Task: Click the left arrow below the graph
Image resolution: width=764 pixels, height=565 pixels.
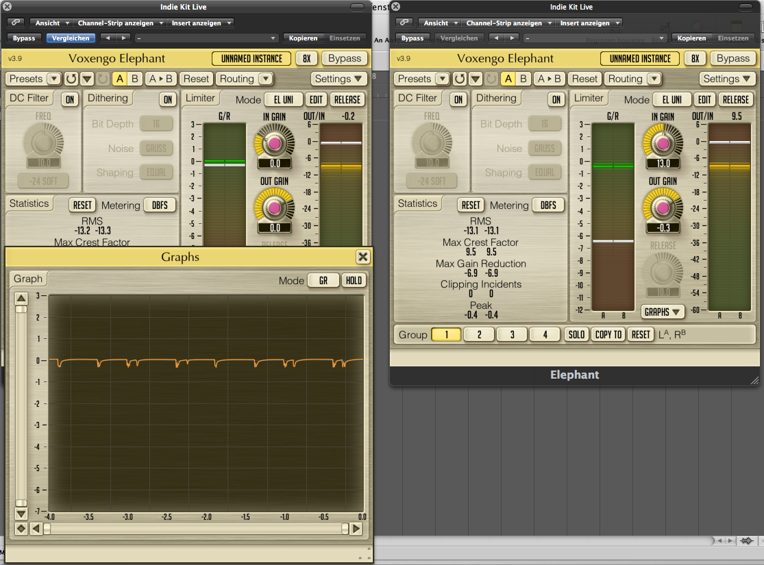Action: (36, 529)
